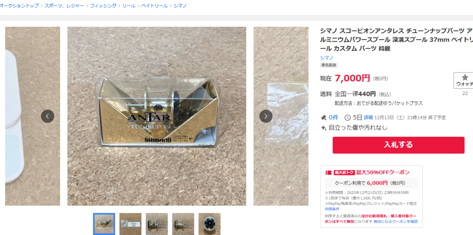The image size is (473, 235).
Task: Open 詳細 link for remaining time
Action: pos(368,117)
